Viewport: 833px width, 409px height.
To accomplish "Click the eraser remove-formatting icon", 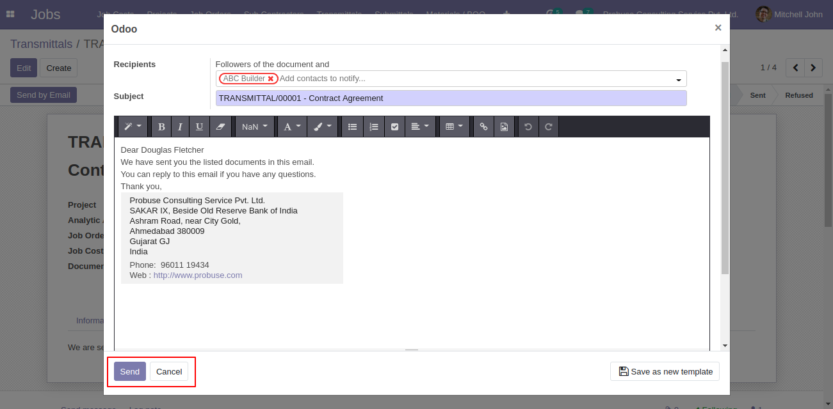I will 220,127.
